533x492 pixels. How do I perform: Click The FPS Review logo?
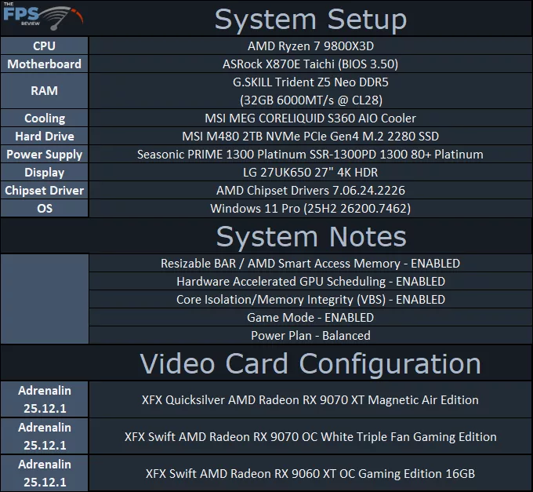coord(43,16)
